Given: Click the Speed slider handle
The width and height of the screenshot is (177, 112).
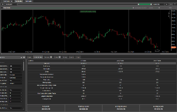Looking at the screenshot, I should (x=159, y=8).
